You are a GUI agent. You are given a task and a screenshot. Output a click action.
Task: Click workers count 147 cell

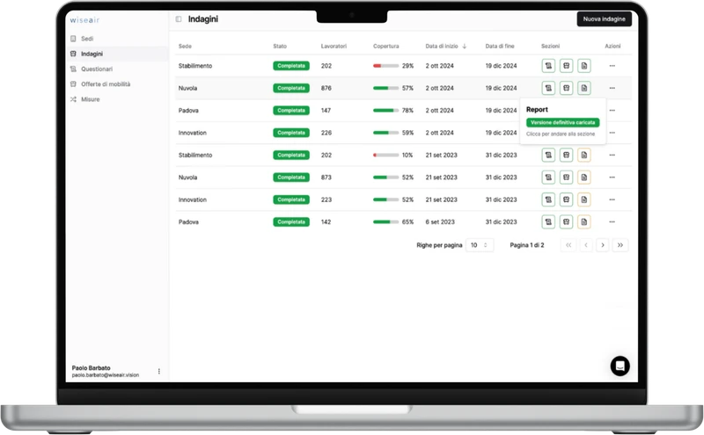(x=326, y=111)
